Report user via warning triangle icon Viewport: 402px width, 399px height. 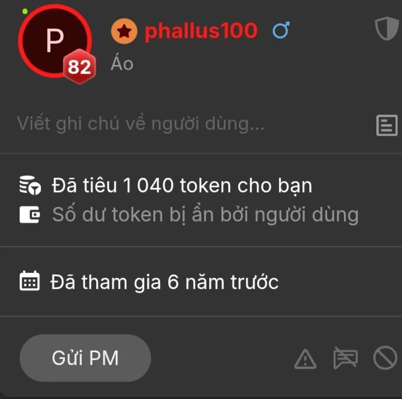click(305, 359)
